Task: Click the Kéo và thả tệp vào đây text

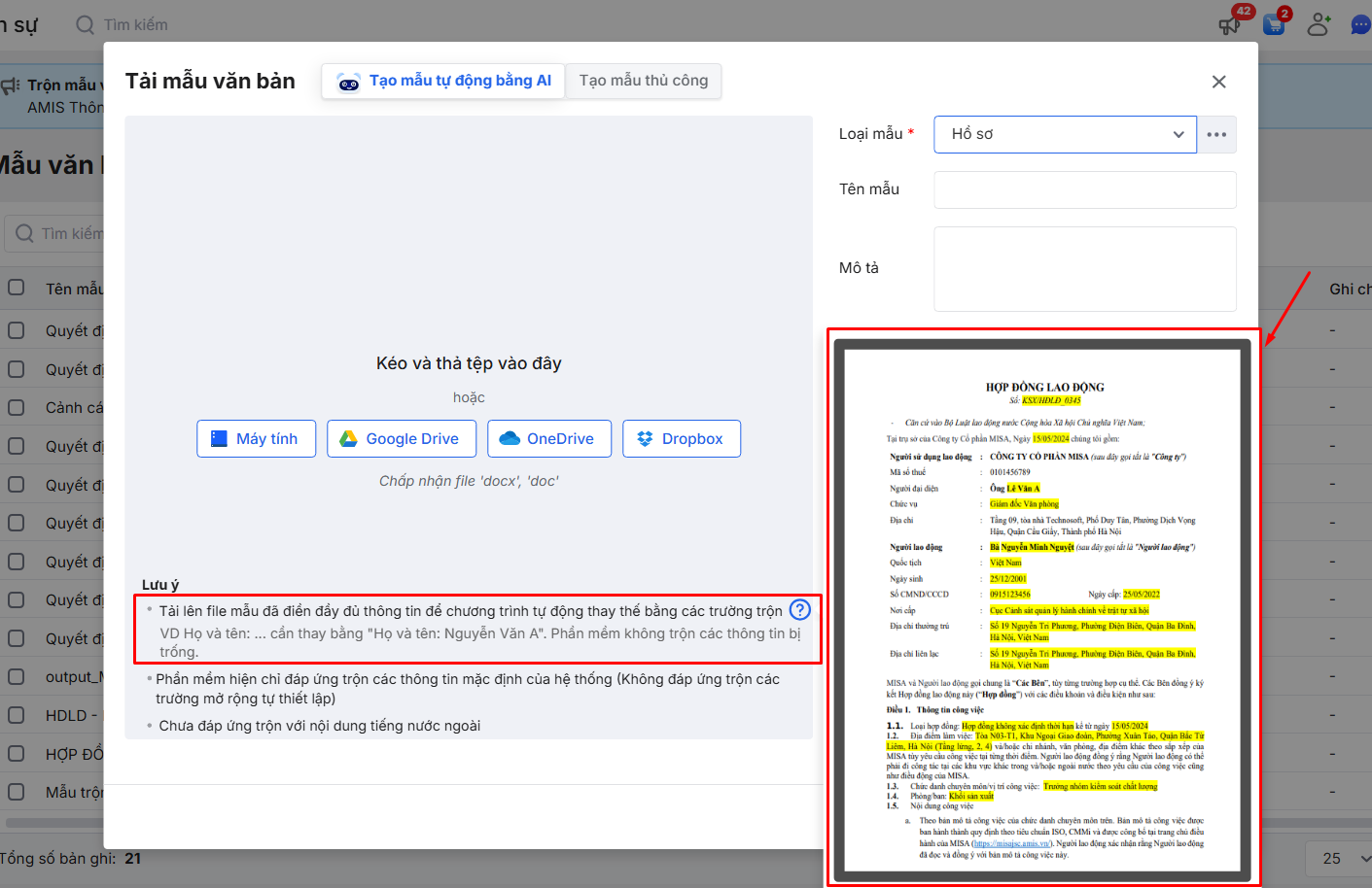Action: [x=469, y=363]
